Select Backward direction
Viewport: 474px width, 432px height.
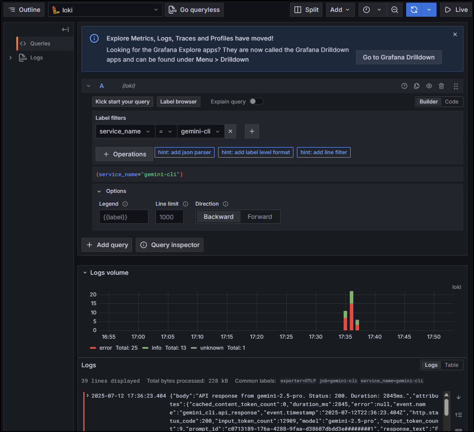[x=218, y=217]
